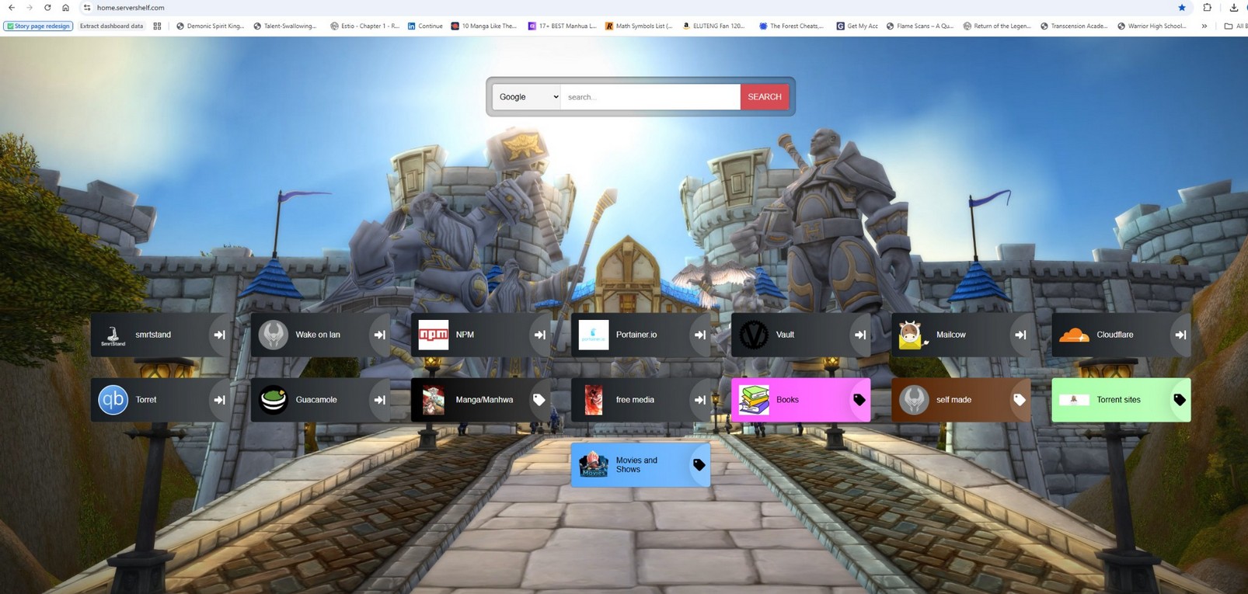Click the arrow on Portainer.io tile
The image size is (1248, 594).
700,335
